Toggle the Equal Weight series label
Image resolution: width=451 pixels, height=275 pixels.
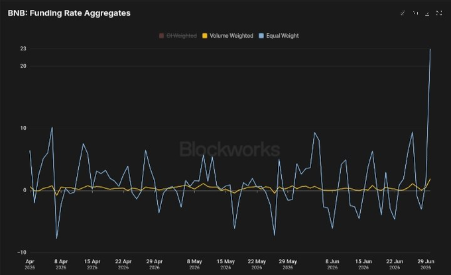pyautogui.click(x=283, y=36)
